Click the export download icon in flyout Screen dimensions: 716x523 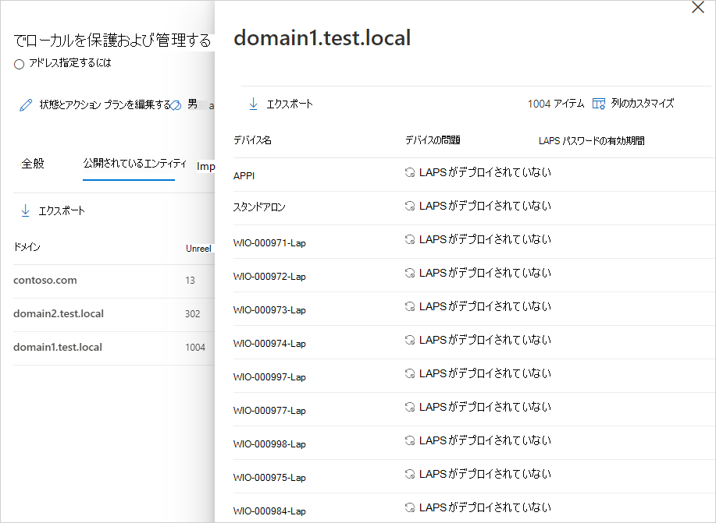(254, 104)
